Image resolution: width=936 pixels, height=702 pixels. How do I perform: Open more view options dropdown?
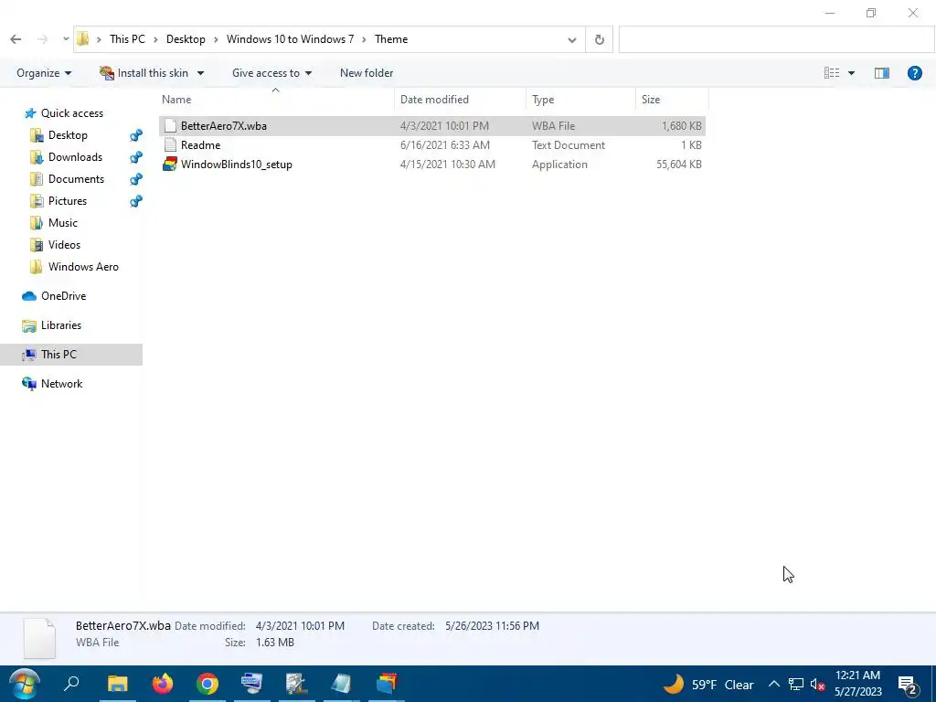coord(851,73)
